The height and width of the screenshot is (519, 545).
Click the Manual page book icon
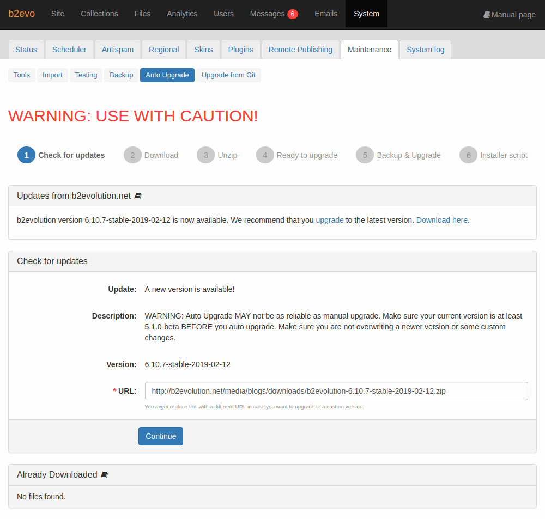point(487,15)
